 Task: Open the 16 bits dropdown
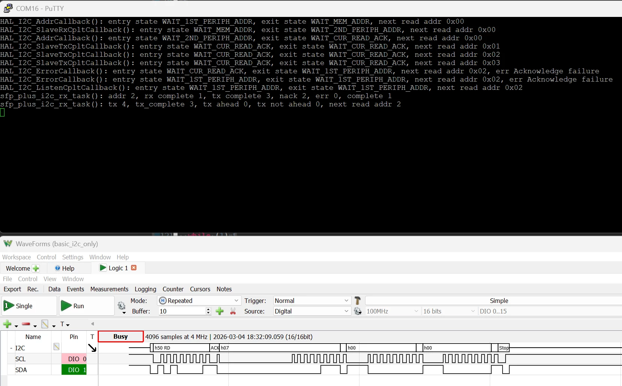click(x=449, y=311)
